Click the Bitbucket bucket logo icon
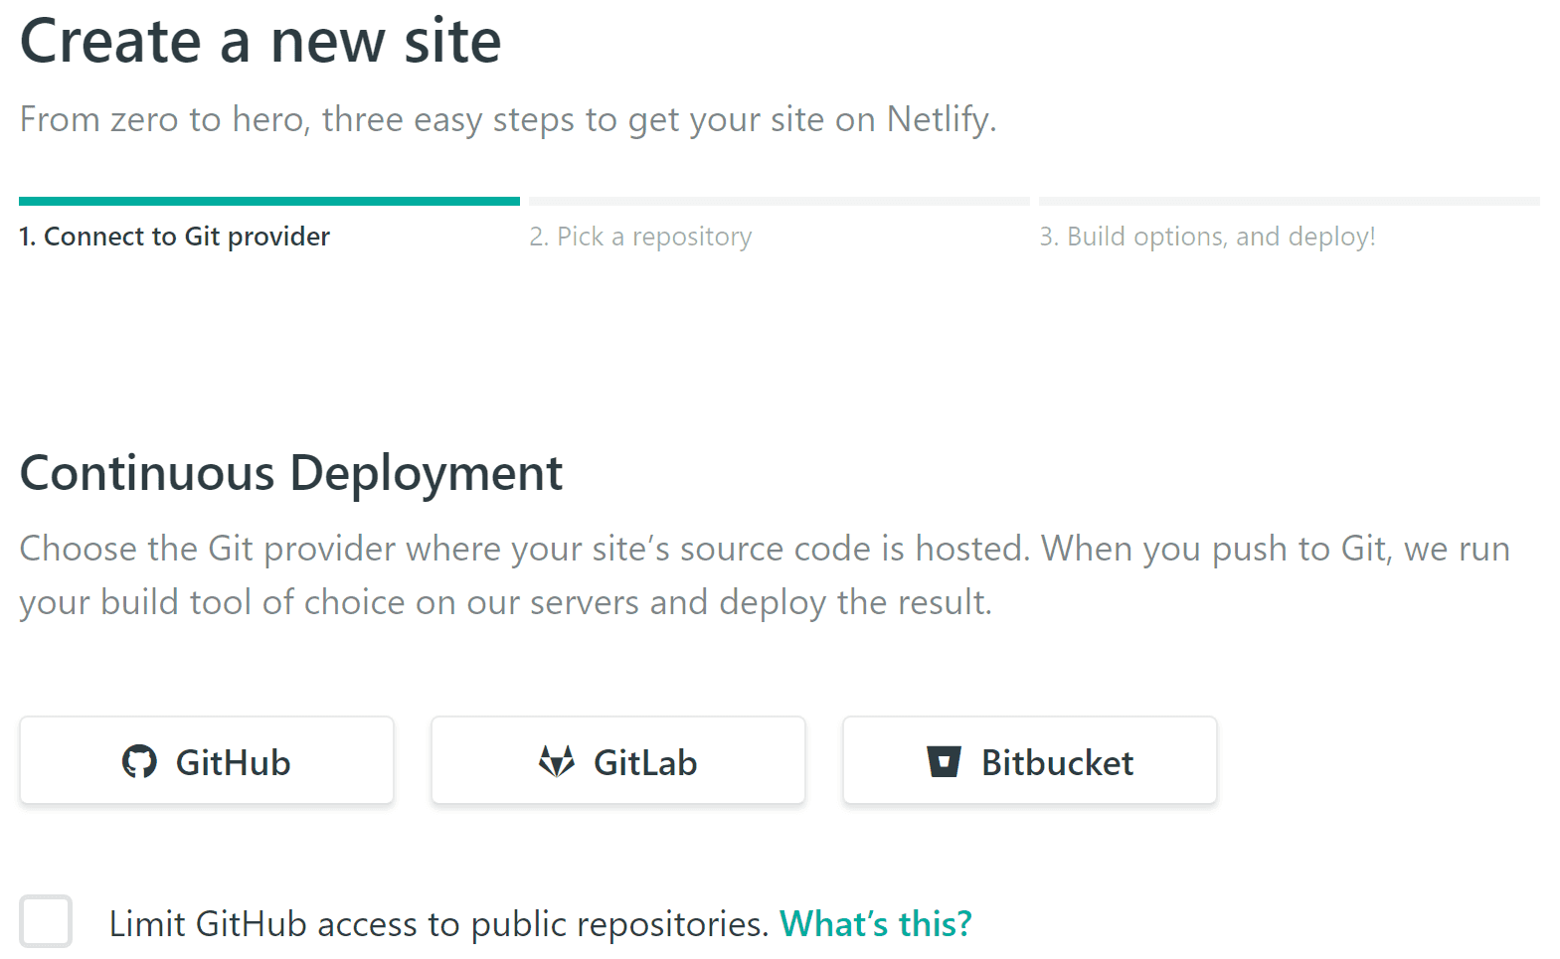 tap(944, 762)
